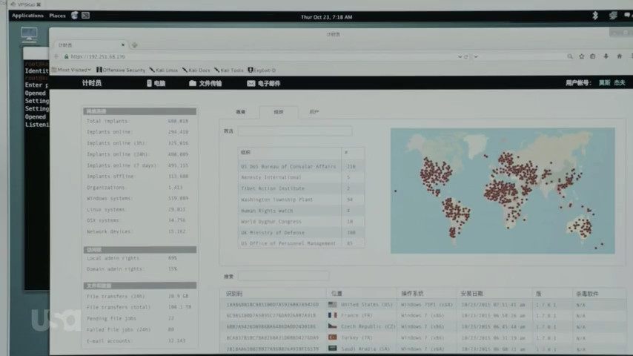This screenshot has width=633, height=356.
Task: Select the United States (US) implant row
Action: [423, 305]
